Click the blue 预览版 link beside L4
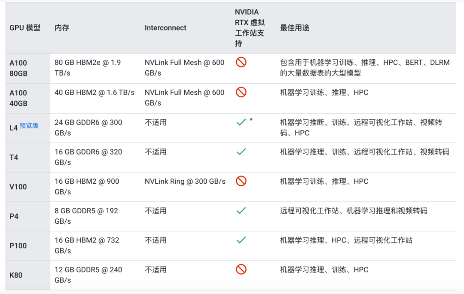This screenshot has width=464, height=294. (x=29, y=125)
